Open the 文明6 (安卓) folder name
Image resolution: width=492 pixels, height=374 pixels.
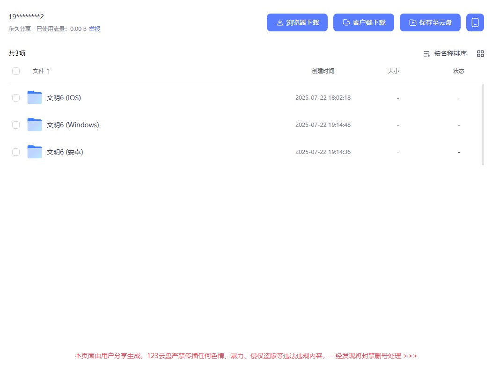pos(65,152)
